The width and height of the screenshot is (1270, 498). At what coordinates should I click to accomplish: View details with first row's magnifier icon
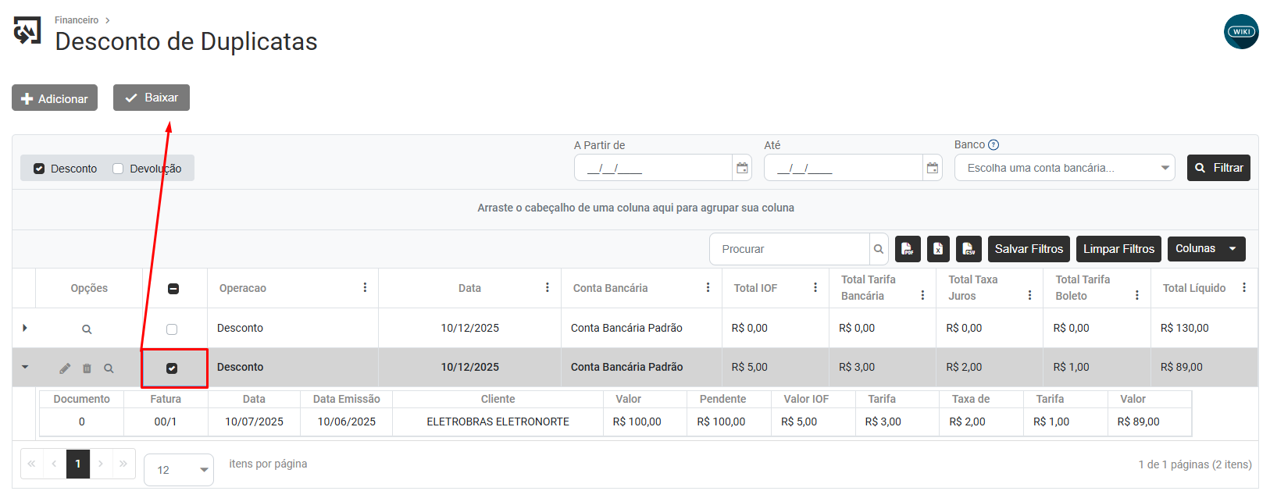87,329
